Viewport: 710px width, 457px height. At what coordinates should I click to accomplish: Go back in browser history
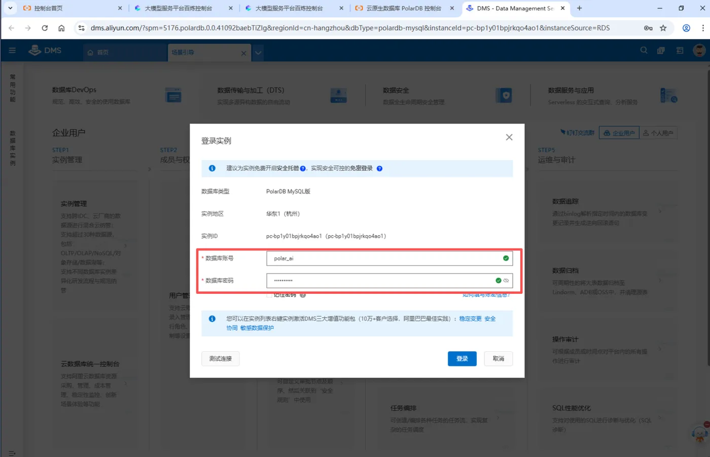coord(11,28)
